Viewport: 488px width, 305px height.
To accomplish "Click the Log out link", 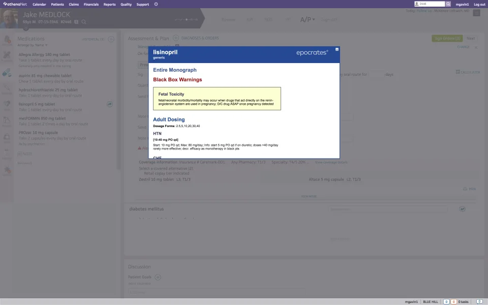I will tap(479, 5).
